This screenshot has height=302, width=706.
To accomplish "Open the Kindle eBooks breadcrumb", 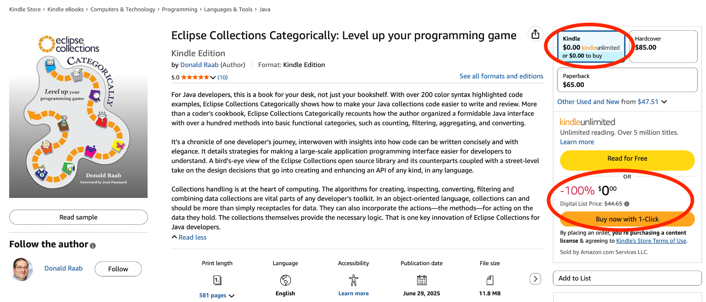I will click(65, 10).
